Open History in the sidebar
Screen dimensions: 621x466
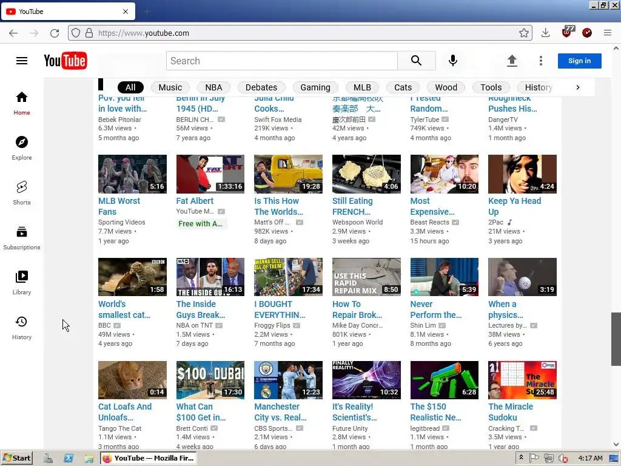22,328
